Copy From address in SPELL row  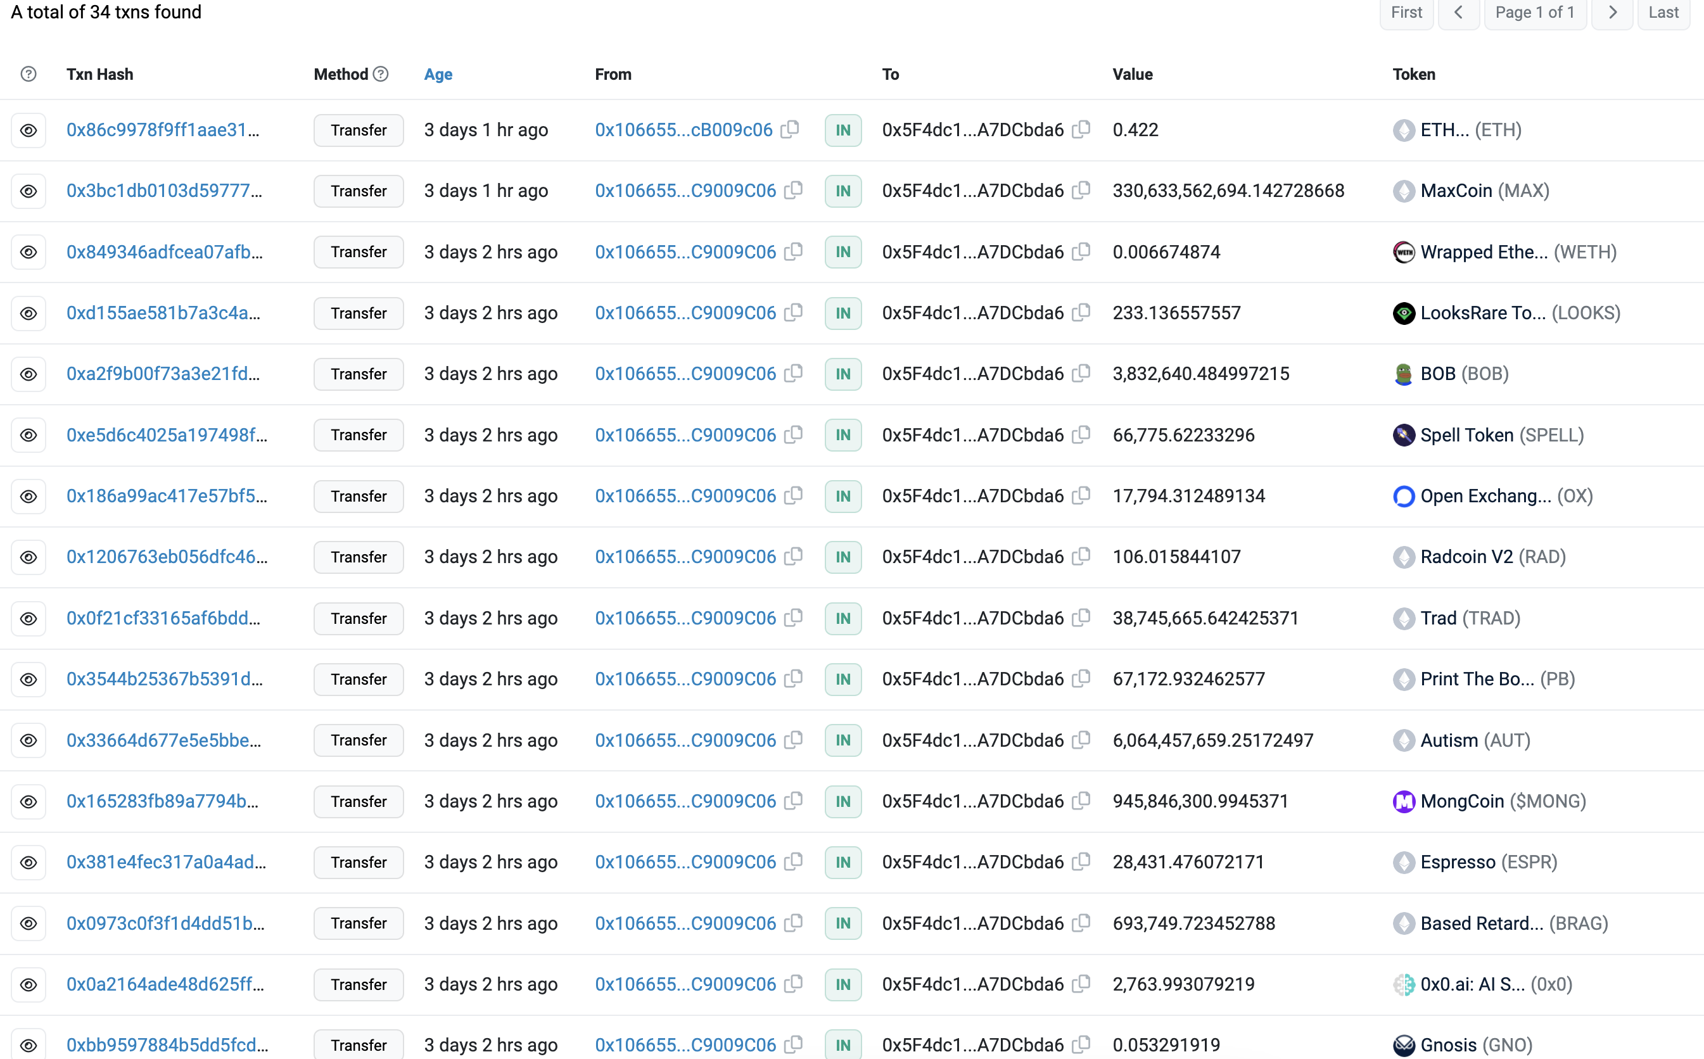click(x=794, y=435)
